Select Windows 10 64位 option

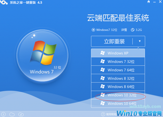pyautogui.click(x=118, y=104)
